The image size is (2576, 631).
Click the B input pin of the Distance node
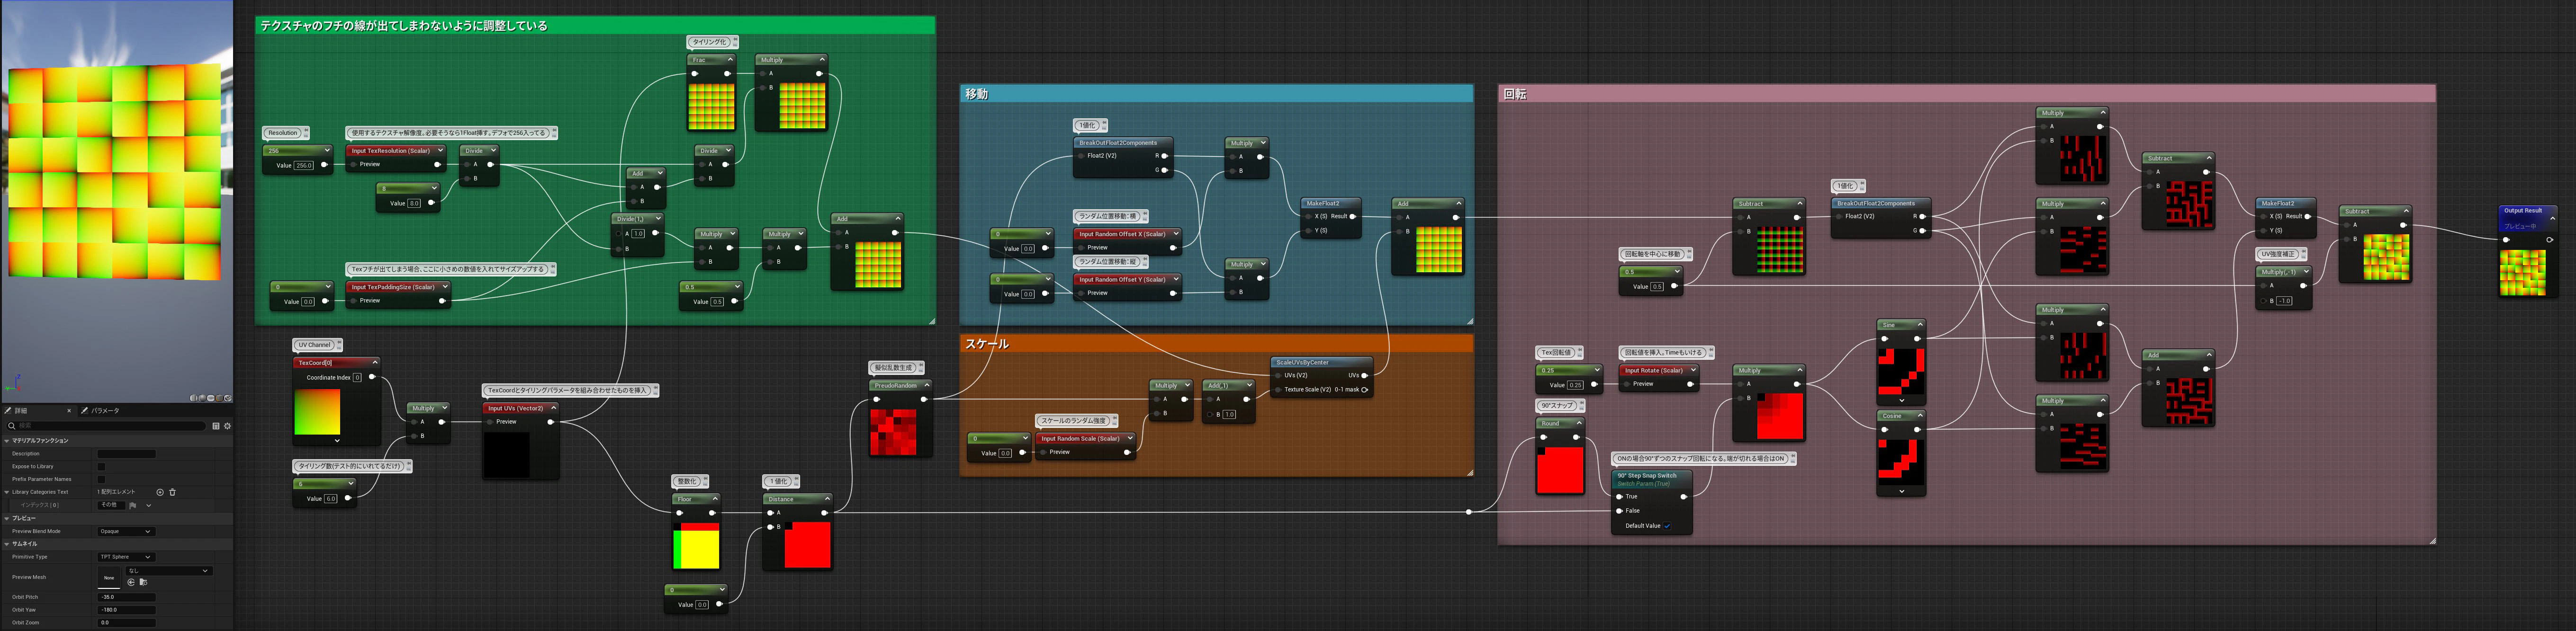point(770,527)
